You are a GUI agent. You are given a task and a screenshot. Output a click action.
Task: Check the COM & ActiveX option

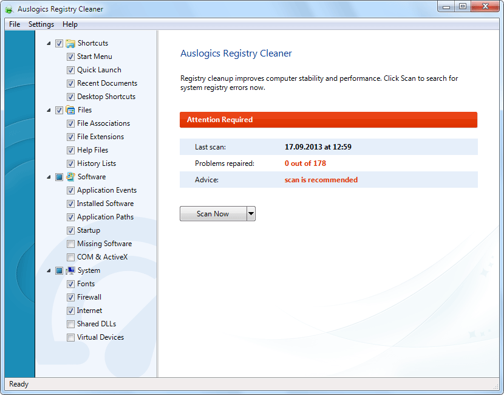click(70, 257)
